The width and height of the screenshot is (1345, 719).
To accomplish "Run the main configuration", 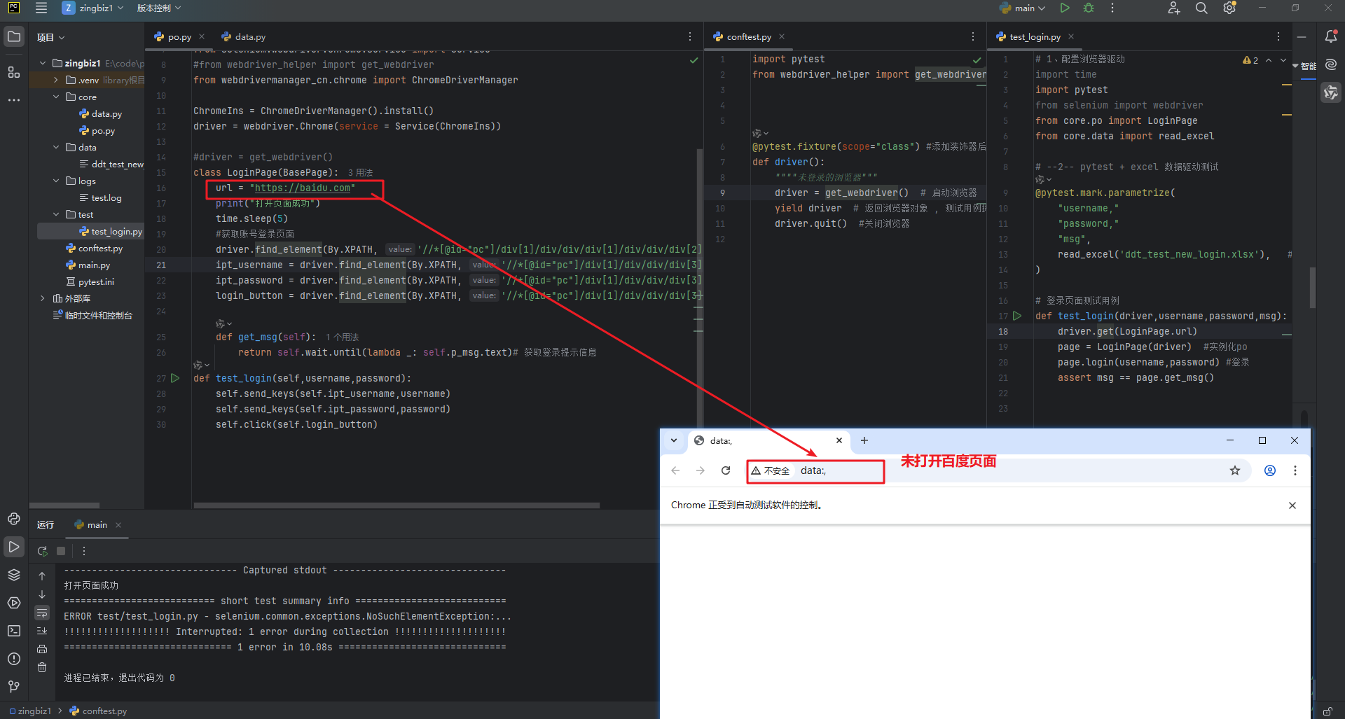I will tap(1065, 8).
